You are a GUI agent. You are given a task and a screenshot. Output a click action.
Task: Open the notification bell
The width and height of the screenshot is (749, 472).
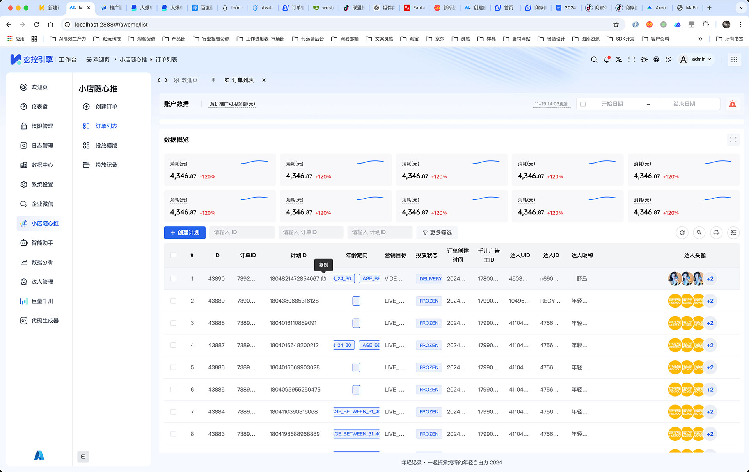tap(607, 59)
